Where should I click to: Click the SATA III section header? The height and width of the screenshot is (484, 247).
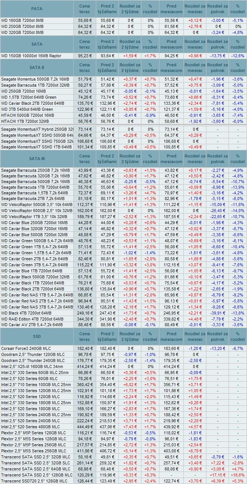point(37,159)
